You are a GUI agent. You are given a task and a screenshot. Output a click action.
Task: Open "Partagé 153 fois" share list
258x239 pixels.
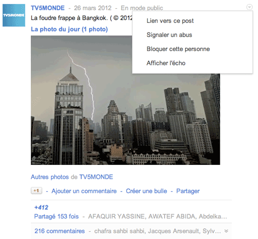point(56,216)
